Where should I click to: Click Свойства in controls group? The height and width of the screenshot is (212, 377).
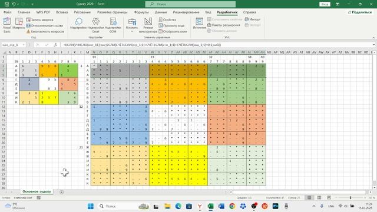(167, 19)
